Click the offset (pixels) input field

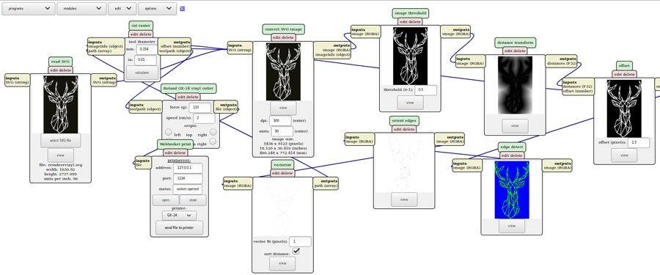[638, 142]
